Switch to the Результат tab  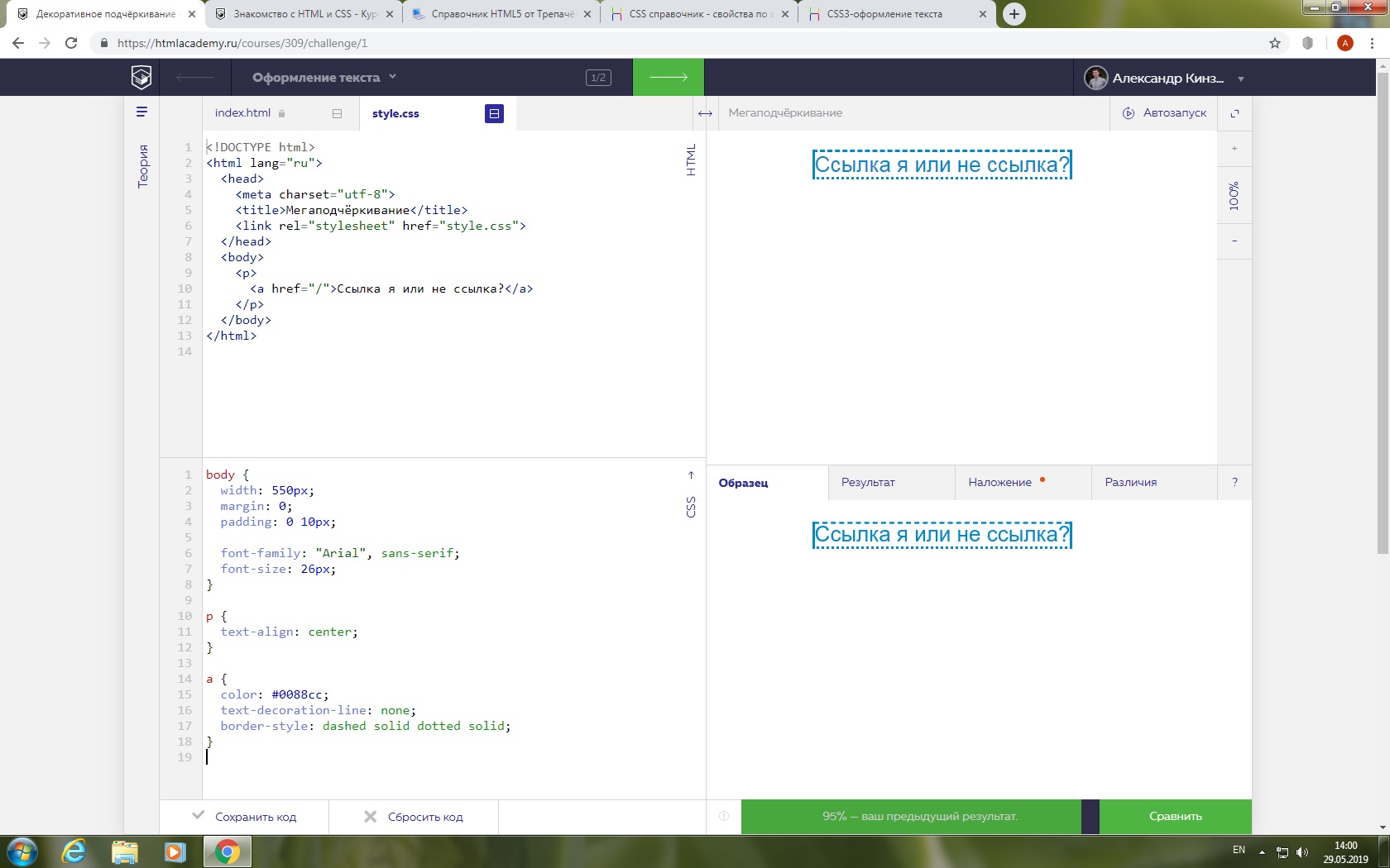868,482
